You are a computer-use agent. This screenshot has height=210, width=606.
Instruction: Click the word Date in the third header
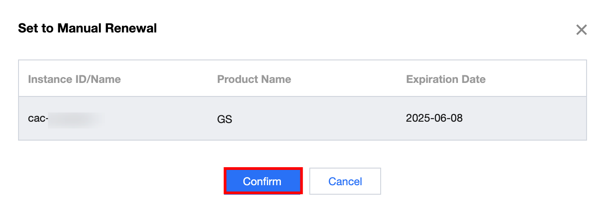coord(474,80)
